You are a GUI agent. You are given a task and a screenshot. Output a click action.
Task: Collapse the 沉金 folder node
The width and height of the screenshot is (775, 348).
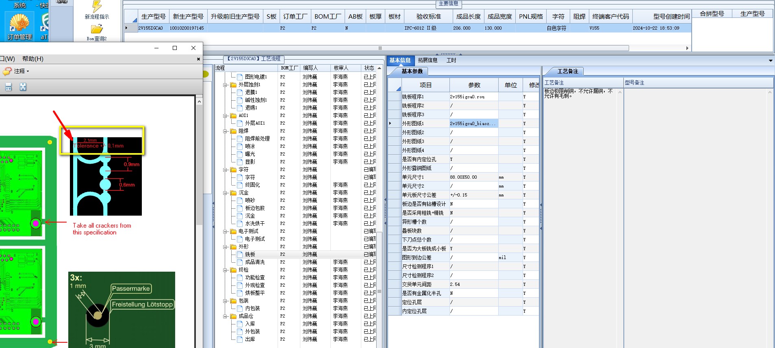pyautogui.click(x=225, y=193)
